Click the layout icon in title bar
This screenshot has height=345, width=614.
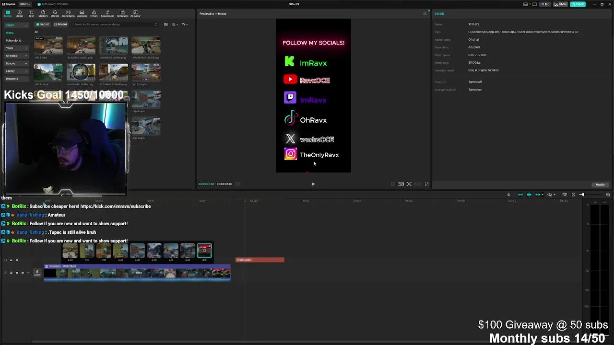click(x=526, y=4)
